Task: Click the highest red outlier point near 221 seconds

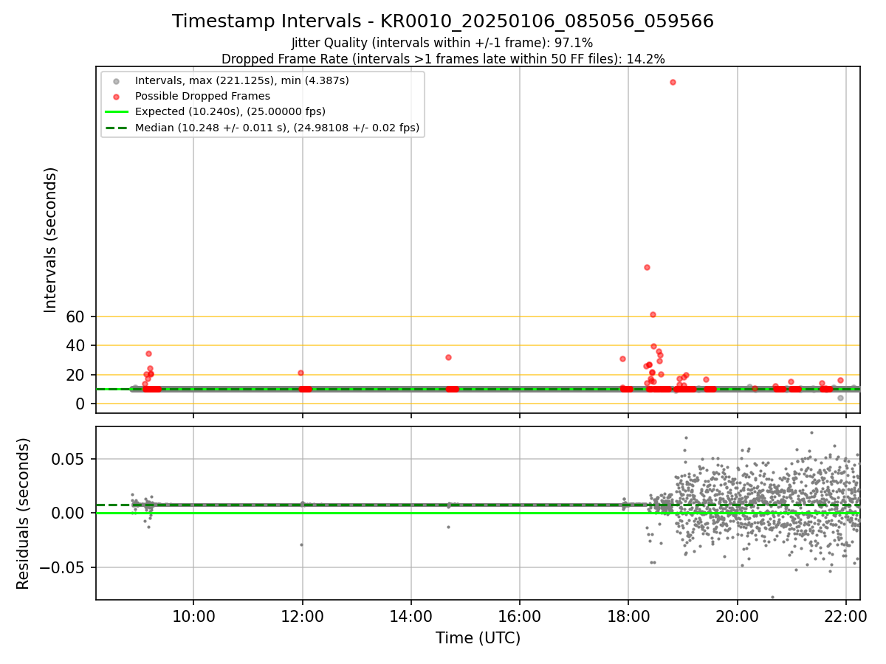Action: point(673,82)
